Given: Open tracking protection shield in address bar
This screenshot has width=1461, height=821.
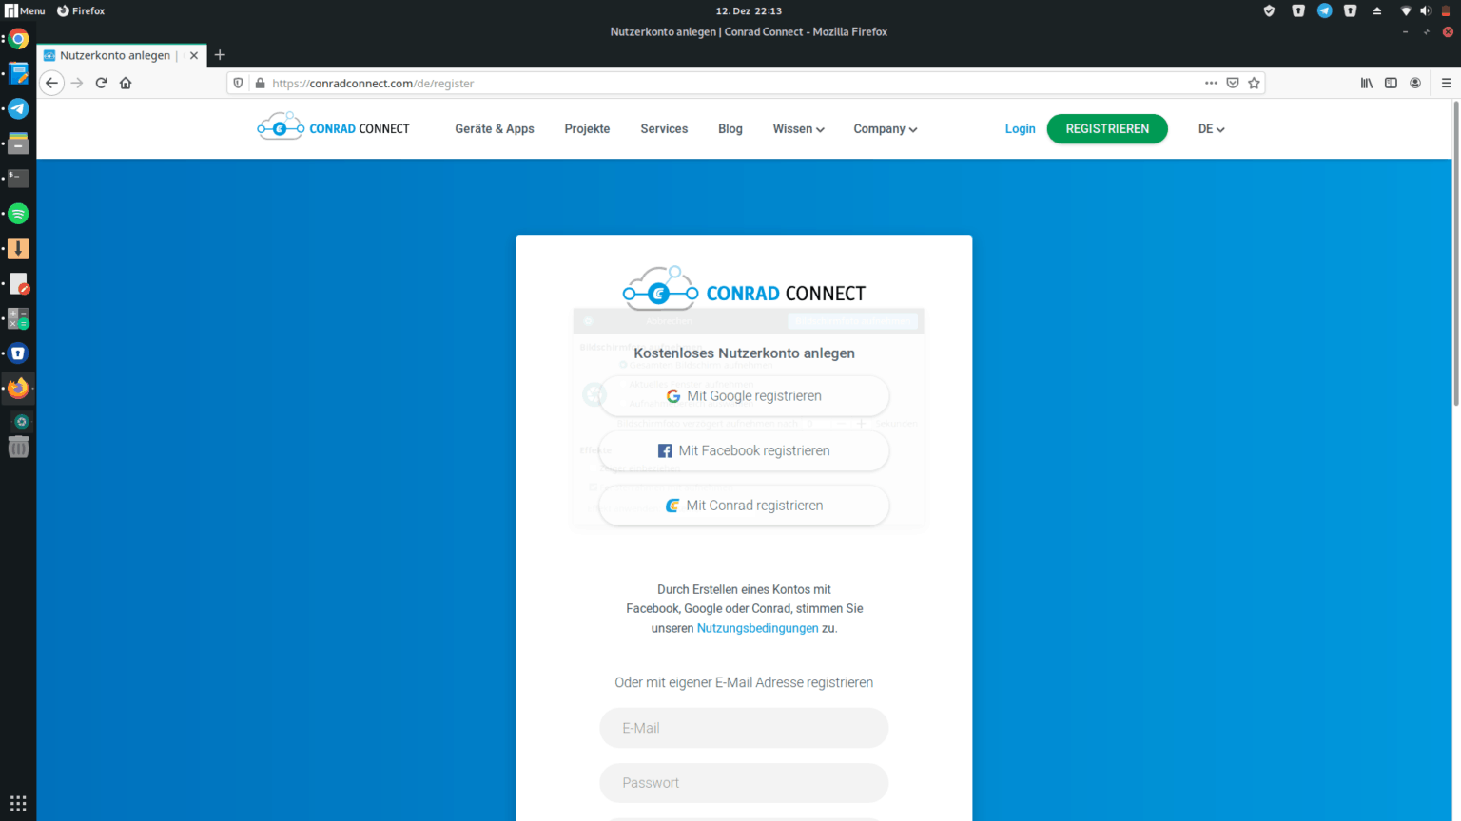Looking at the screenshot, I should [x=238, y=83].
